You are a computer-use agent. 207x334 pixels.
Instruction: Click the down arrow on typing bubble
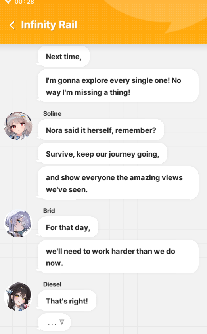click(x=62, y=322)
